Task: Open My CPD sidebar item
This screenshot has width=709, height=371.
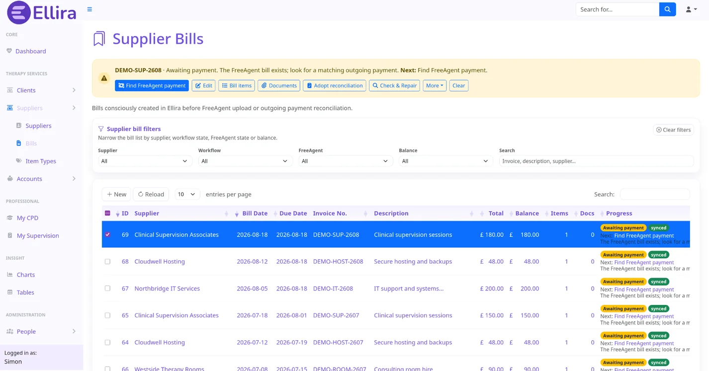Action: point(27,218)
